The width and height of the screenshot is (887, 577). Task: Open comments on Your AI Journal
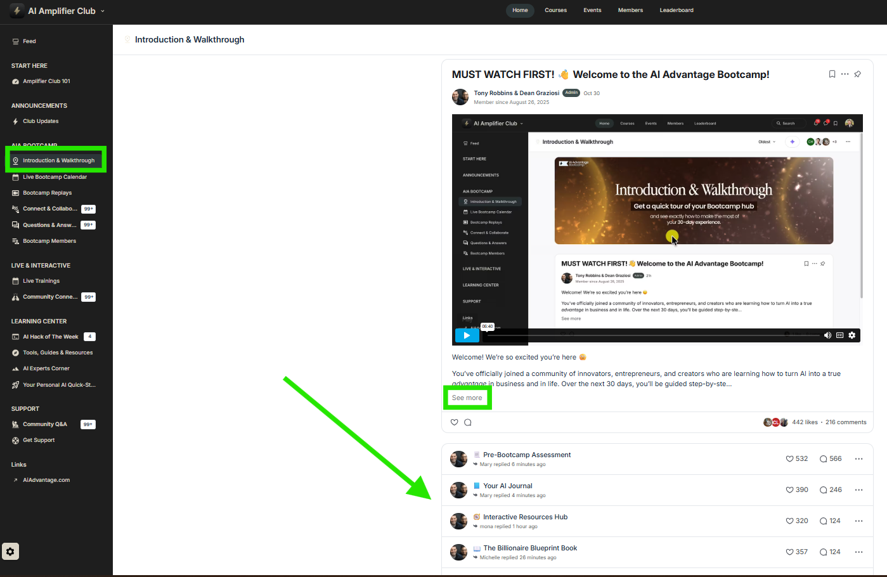(x=831, y=489)
